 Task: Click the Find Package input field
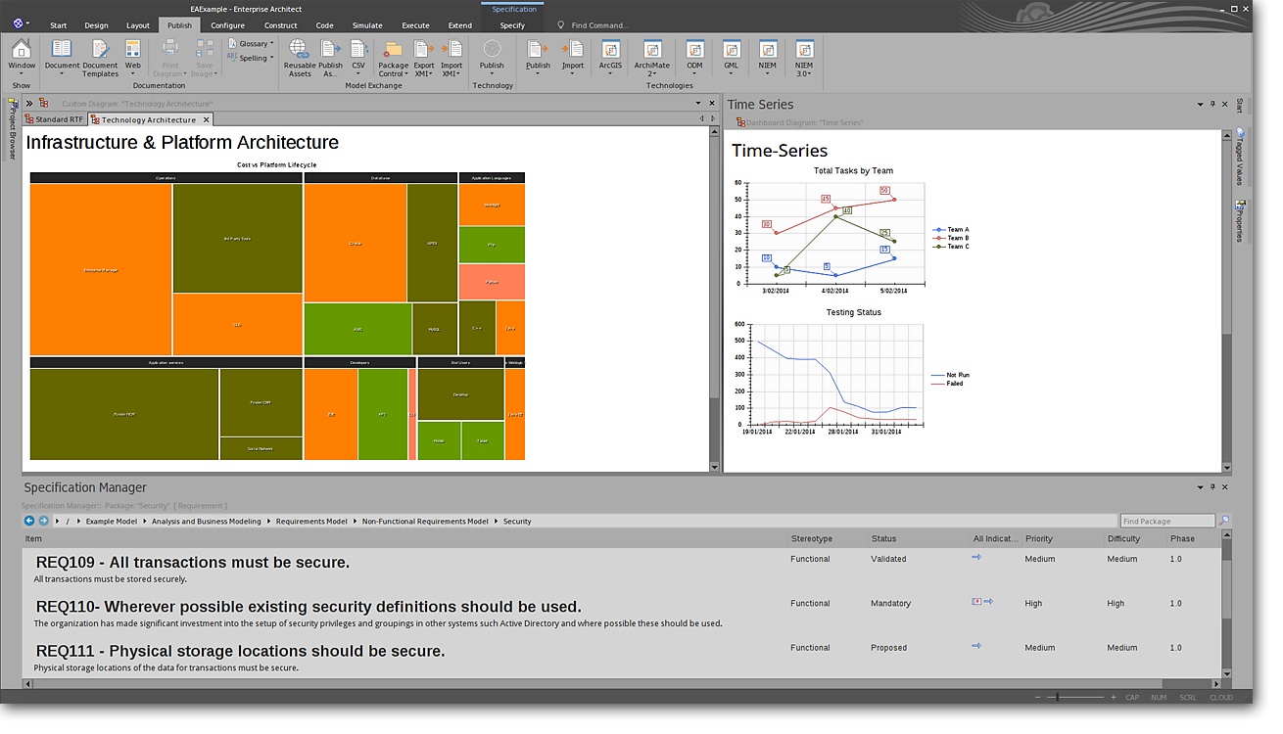[1167, 521]
